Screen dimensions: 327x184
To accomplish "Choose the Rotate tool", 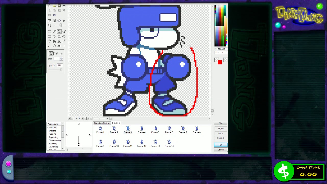I will [x=54, y=46].
